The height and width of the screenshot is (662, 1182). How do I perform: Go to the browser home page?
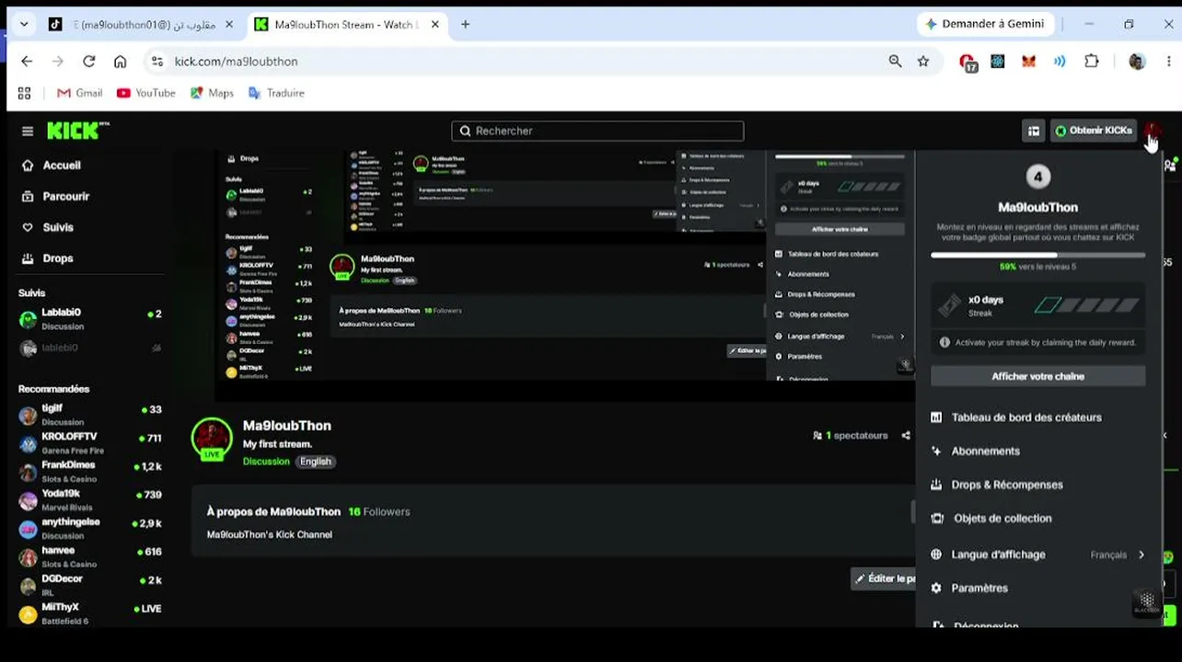pyautogui.click(x=120, y=62)
